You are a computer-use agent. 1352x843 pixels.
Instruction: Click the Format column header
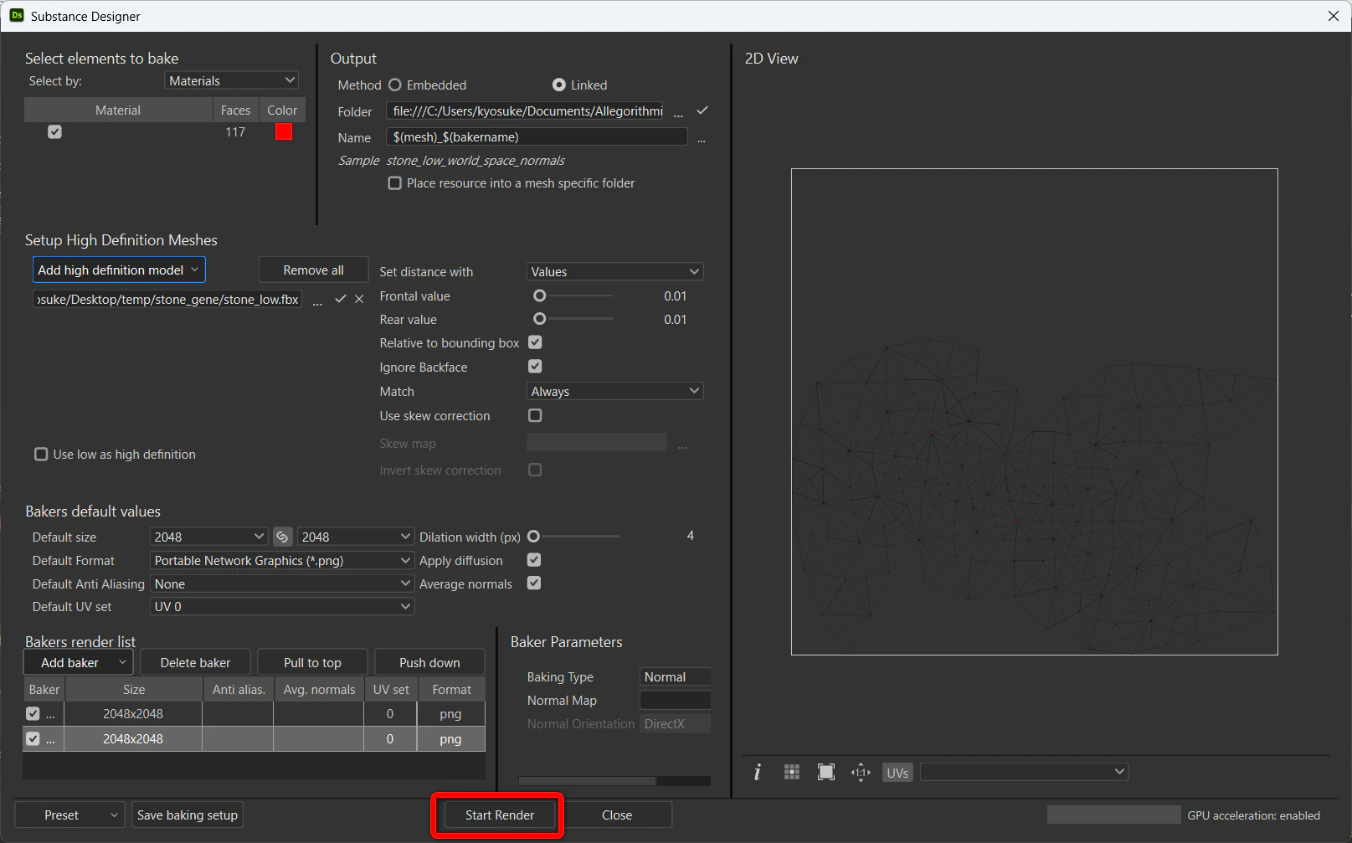coord(452,690)
